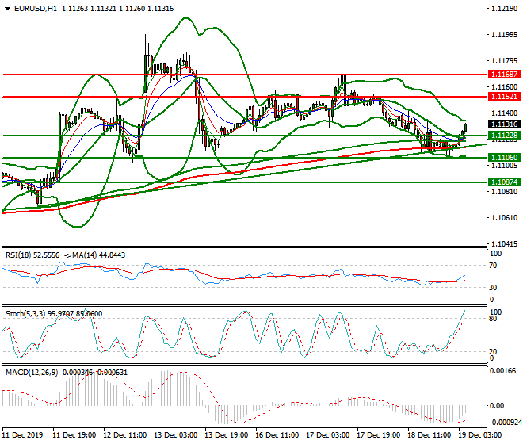523x444 pixels.
Task: Click the 13 Dec 03:00 time label
Action: (175, 435)
